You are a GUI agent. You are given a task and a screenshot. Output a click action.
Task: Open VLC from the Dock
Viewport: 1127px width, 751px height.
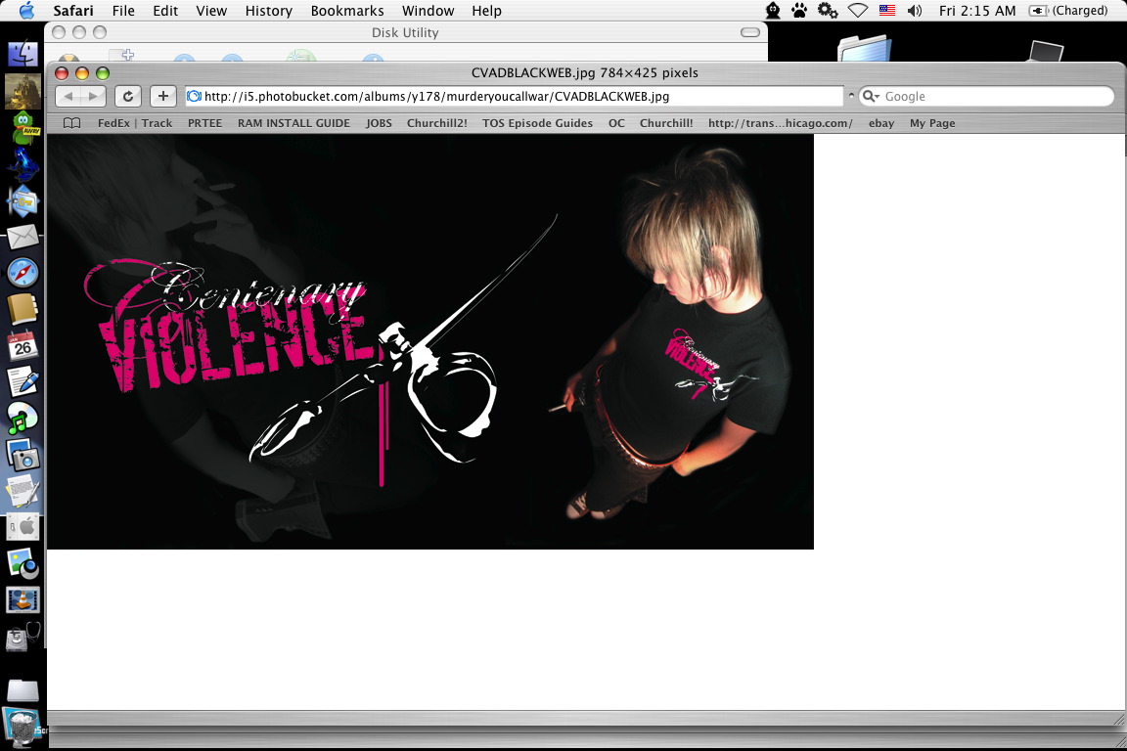tap(23, 600)
